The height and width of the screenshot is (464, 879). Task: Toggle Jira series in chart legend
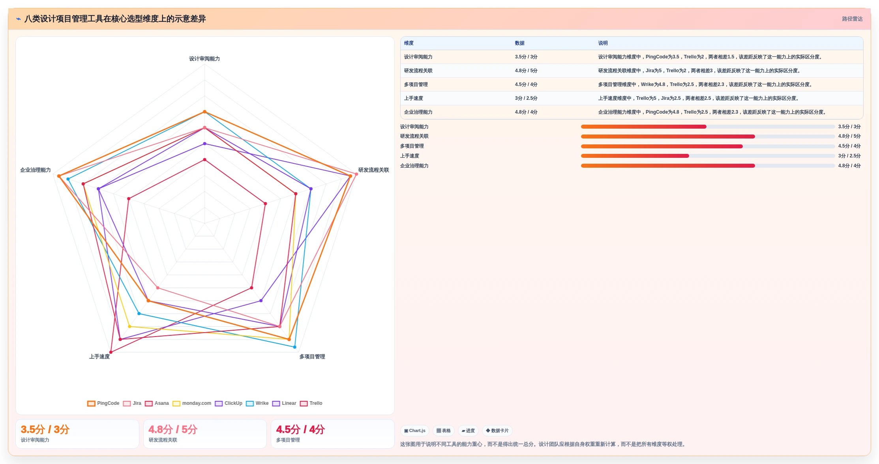[132, 403]
